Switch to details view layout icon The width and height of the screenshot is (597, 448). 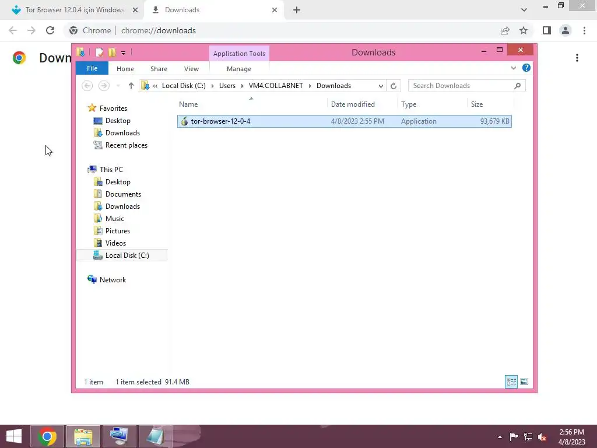pyautogui.click(x=511, y=381)
